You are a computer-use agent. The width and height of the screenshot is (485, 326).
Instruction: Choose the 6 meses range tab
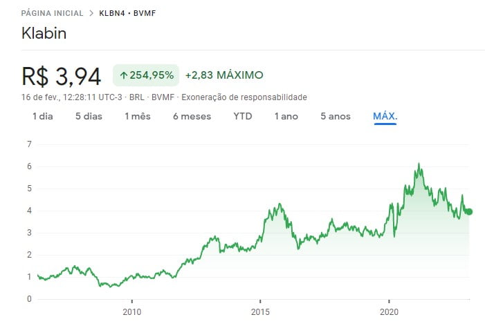click(192, 116)
